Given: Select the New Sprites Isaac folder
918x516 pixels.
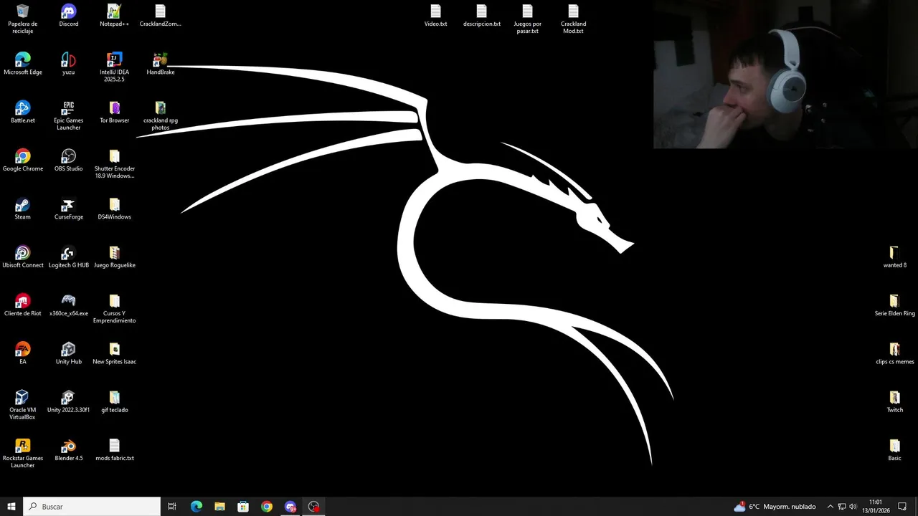Looking at the screenshot, I should click(x=115, y=353).
